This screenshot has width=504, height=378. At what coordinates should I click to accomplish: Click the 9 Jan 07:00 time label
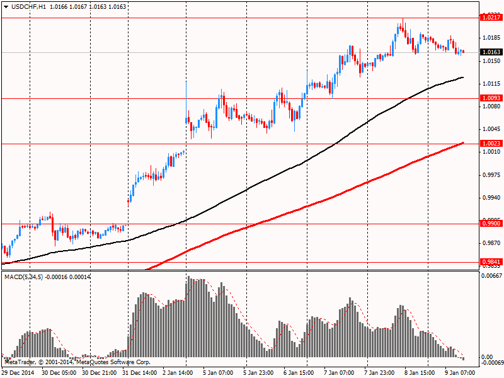point(460,373)
